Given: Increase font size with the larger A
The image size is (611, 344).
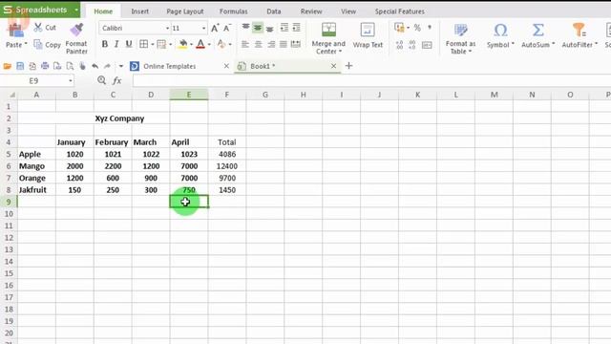Looking at the screenshot, I should click(x=215, y=28).
